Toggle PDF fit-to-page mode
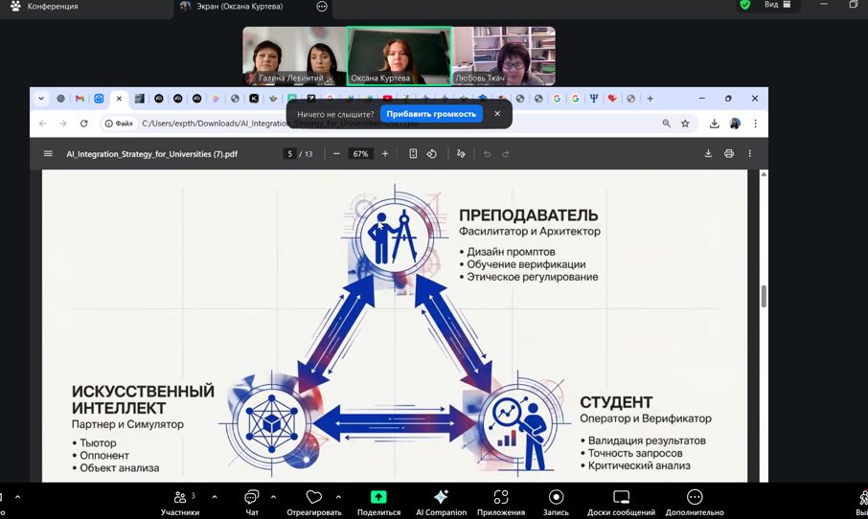 click(413, 154)
